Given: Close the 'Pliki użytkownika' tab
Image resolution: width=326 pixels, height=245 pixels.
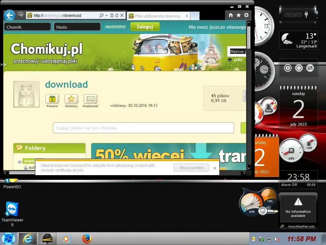Looking at the screenshot, I should coord(187,16).
